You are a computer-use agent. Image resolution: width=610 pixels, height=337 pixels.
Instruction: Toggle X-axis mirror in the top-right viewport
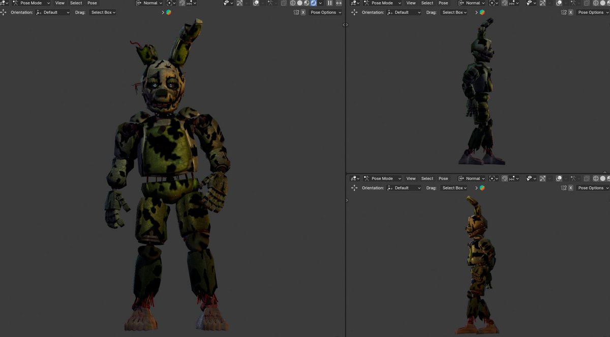(570, 12)
